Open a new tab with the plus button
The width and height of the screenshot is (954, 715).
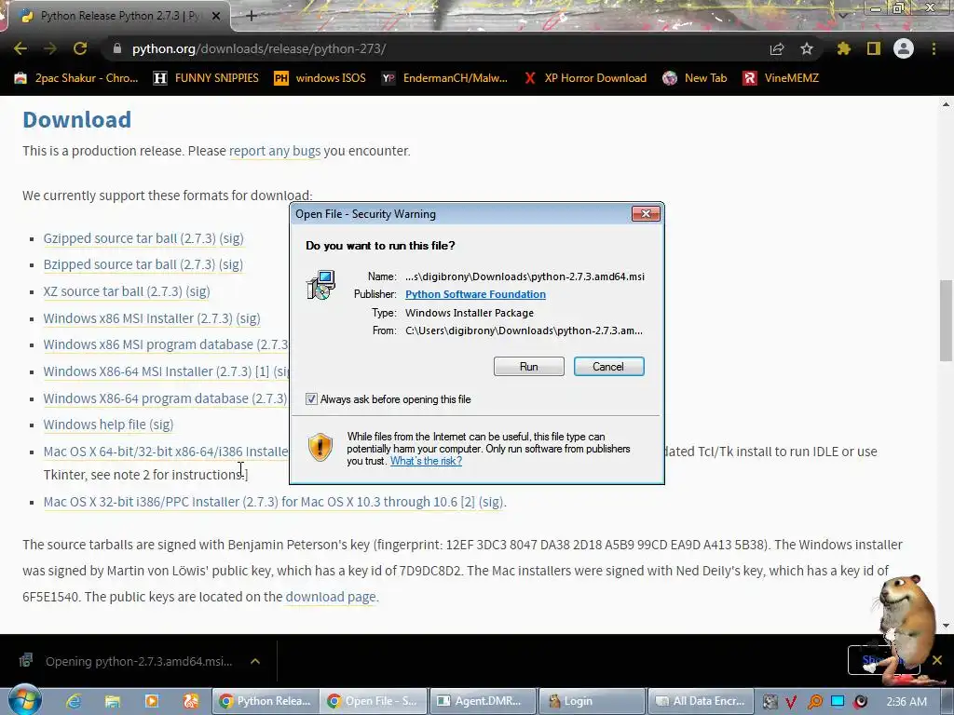[252, 16]
